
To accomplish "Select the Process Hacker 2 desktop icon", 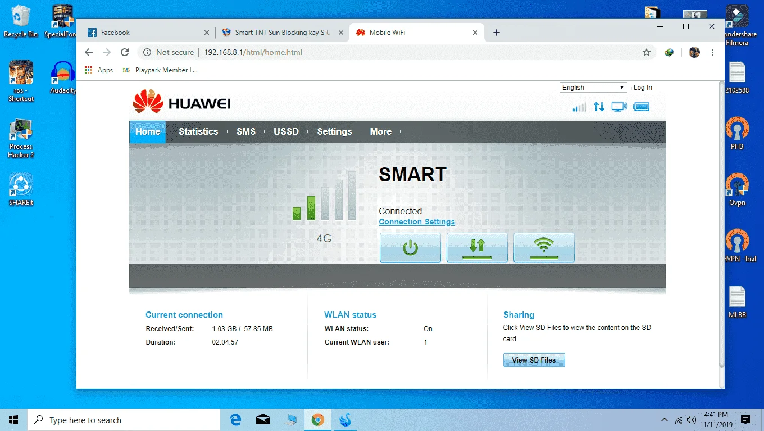I will 21,139.
